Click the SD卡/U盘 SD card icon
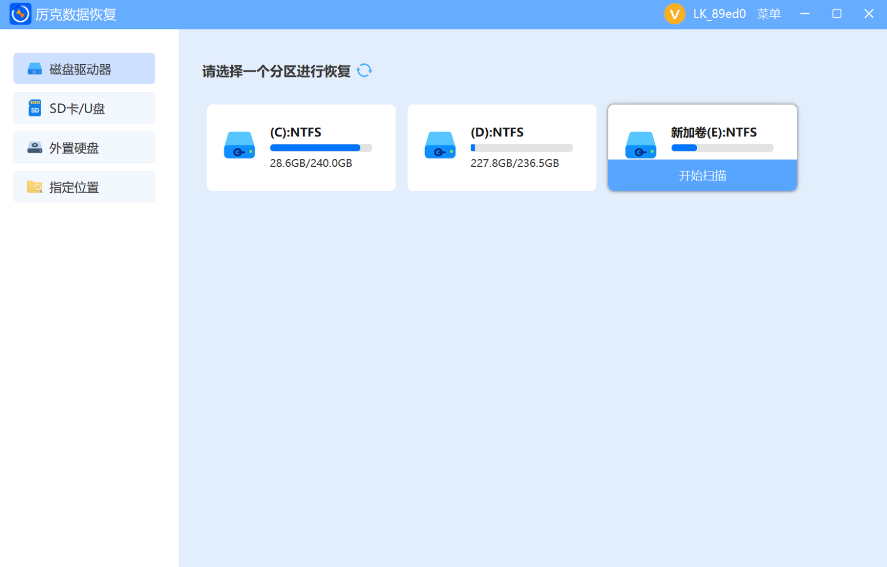This screenshot has height=567, width=887. click(x=35, y=107)
